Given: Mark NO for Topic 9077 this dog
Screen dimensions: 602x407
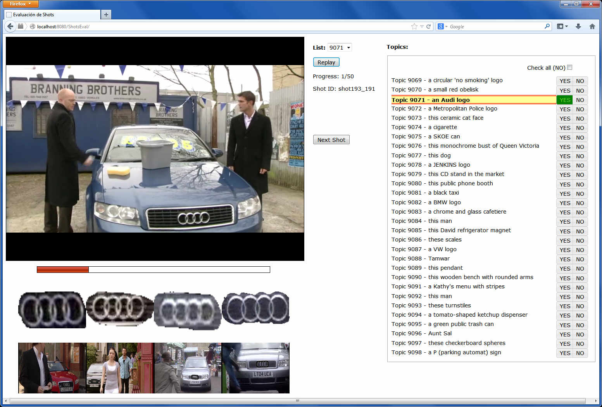Looking at the screenshot, I should tap(580, 156).
